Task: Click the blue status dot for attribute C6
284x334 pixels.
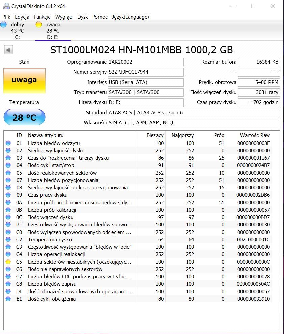Action: [8, 269]
